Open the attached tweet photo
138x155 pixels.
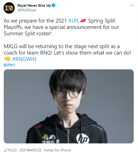coord(69,106)
